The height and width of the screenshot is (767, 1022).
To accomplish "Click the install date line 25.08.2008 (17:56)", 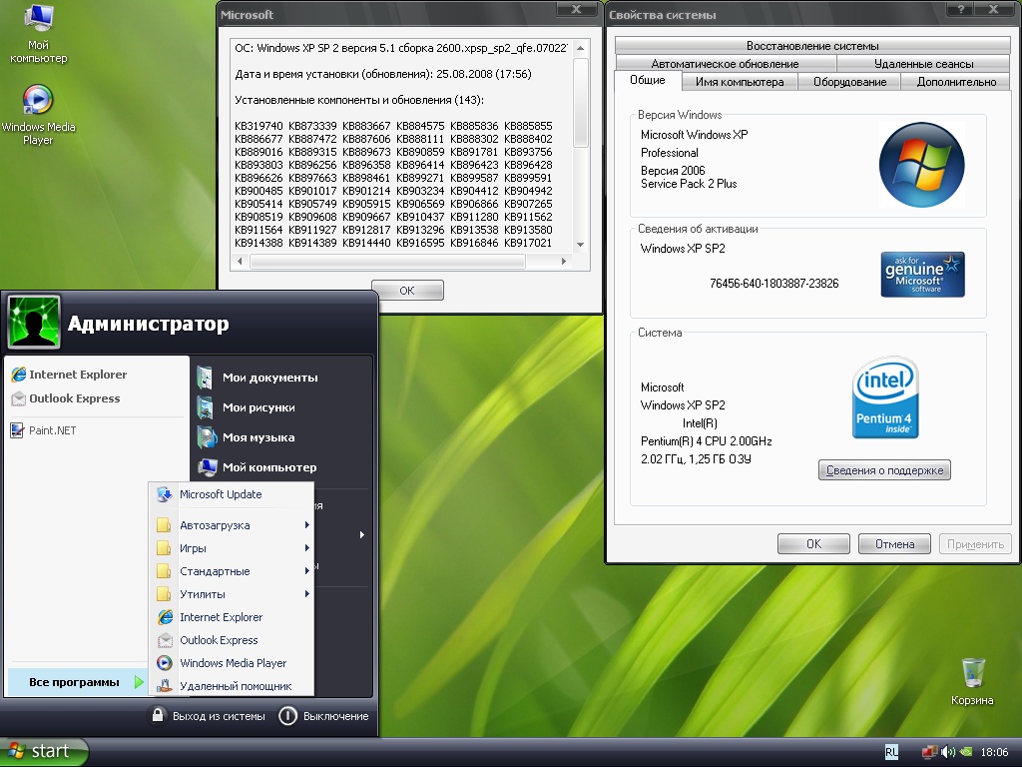I will click(x=383, y=74).
